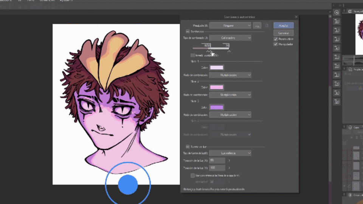Click the Navigator panel image thumbnail
Image resolution: width=363 pixels, height=204 pixels.
pyautogui.click(x=359, y=34)
